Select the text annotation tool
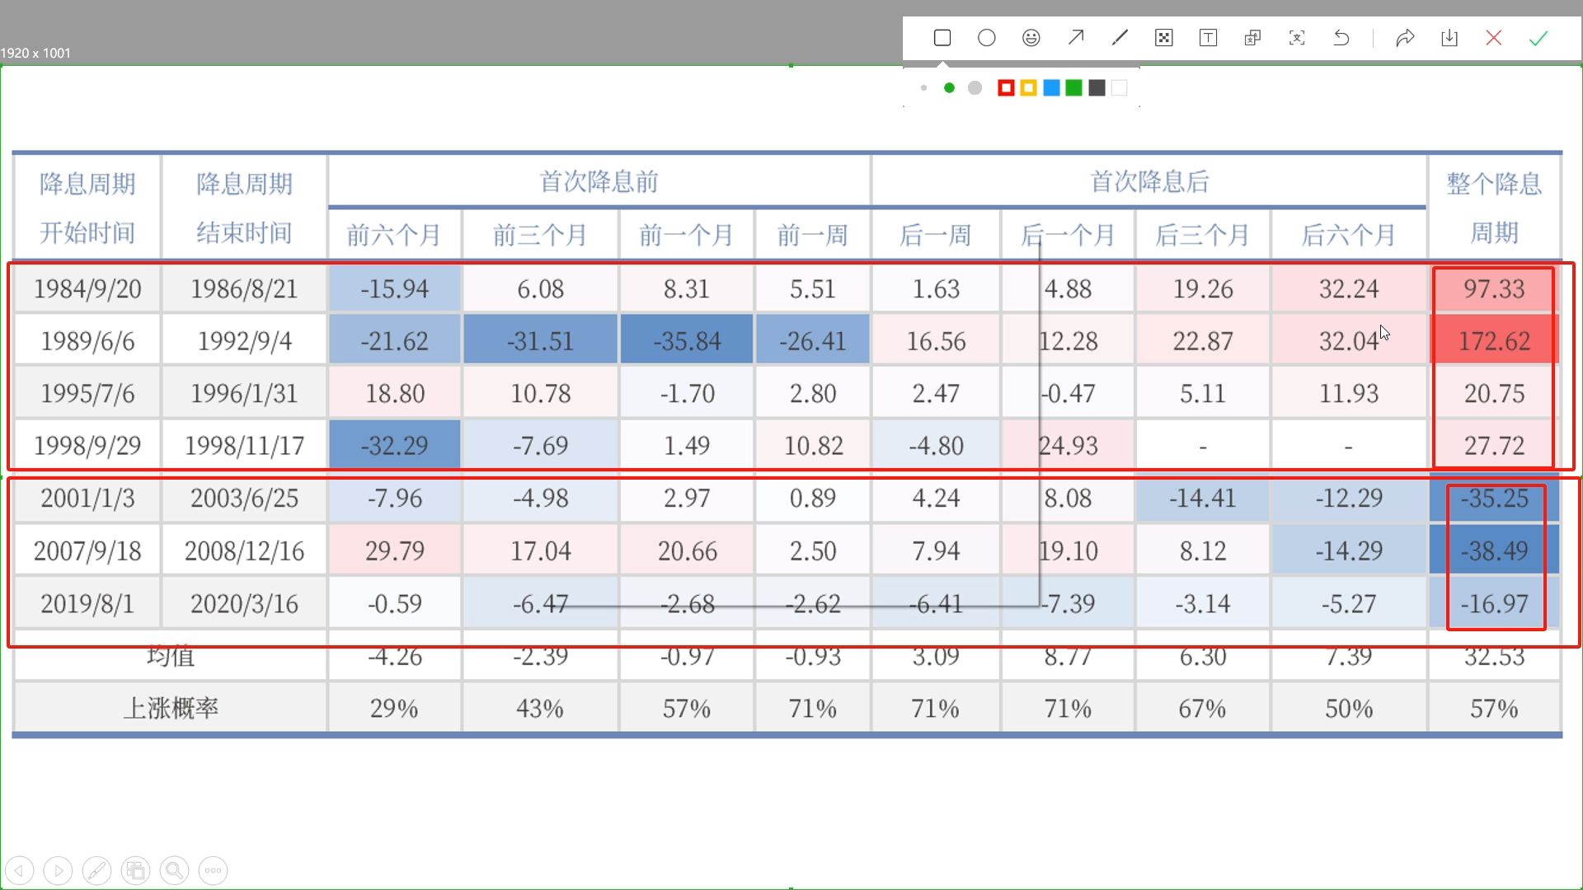This screenshot has width=1583, height=890. click(x=1208, y=38)
